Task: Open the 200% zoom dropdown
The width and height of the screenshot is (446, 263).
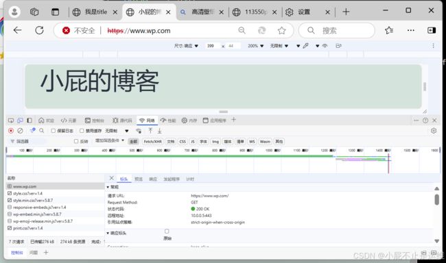Action: pyautogui.click(x=255, y=46)
